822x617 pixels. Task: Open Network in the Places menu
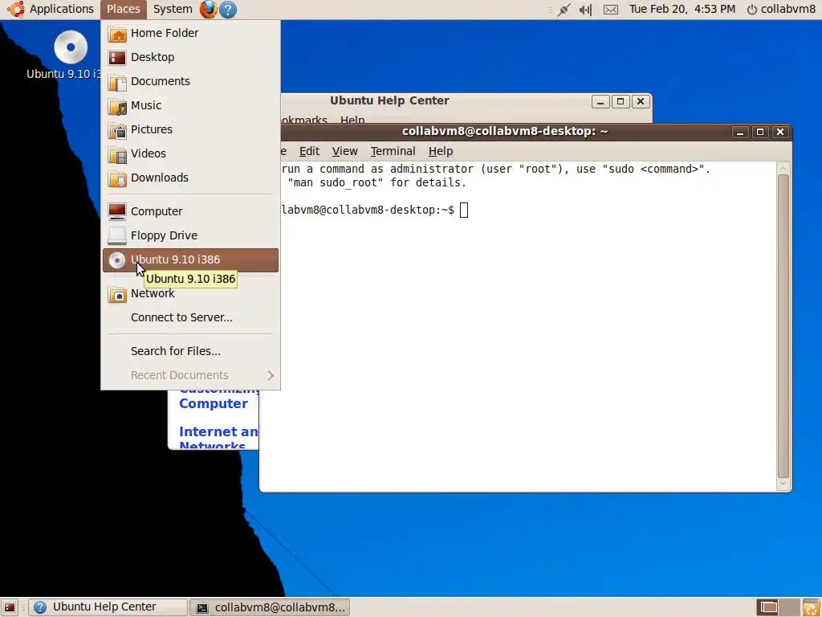190,293
